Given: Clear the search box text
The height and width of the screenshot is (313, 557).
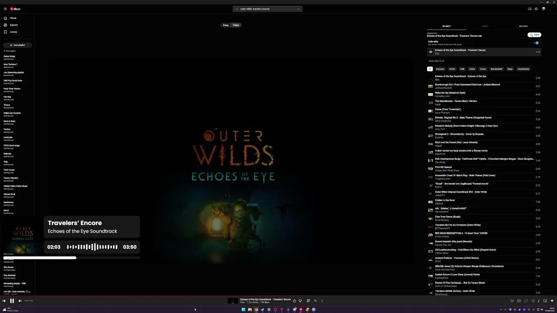Looking at the screenshot, I should pos(299,9).
